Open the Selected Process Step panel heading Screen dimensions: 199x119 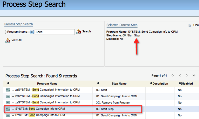pos(122,25)
